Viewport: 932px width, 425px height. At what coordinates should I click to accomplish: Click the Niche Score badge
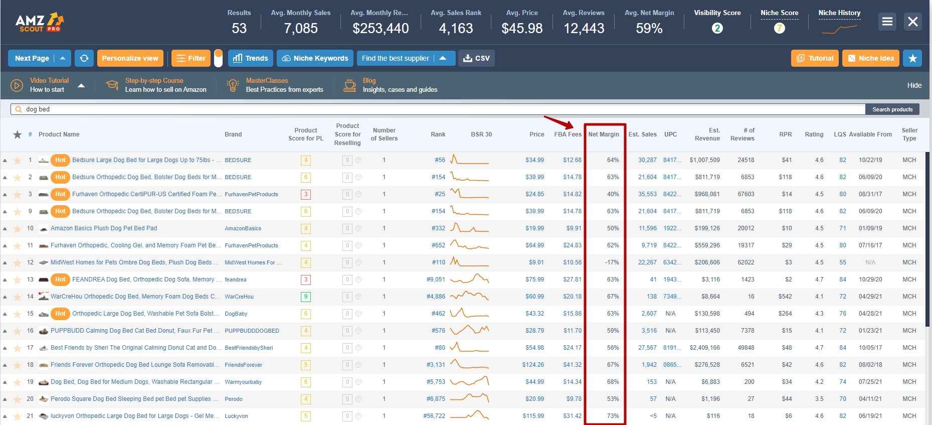tap(779, 28)
